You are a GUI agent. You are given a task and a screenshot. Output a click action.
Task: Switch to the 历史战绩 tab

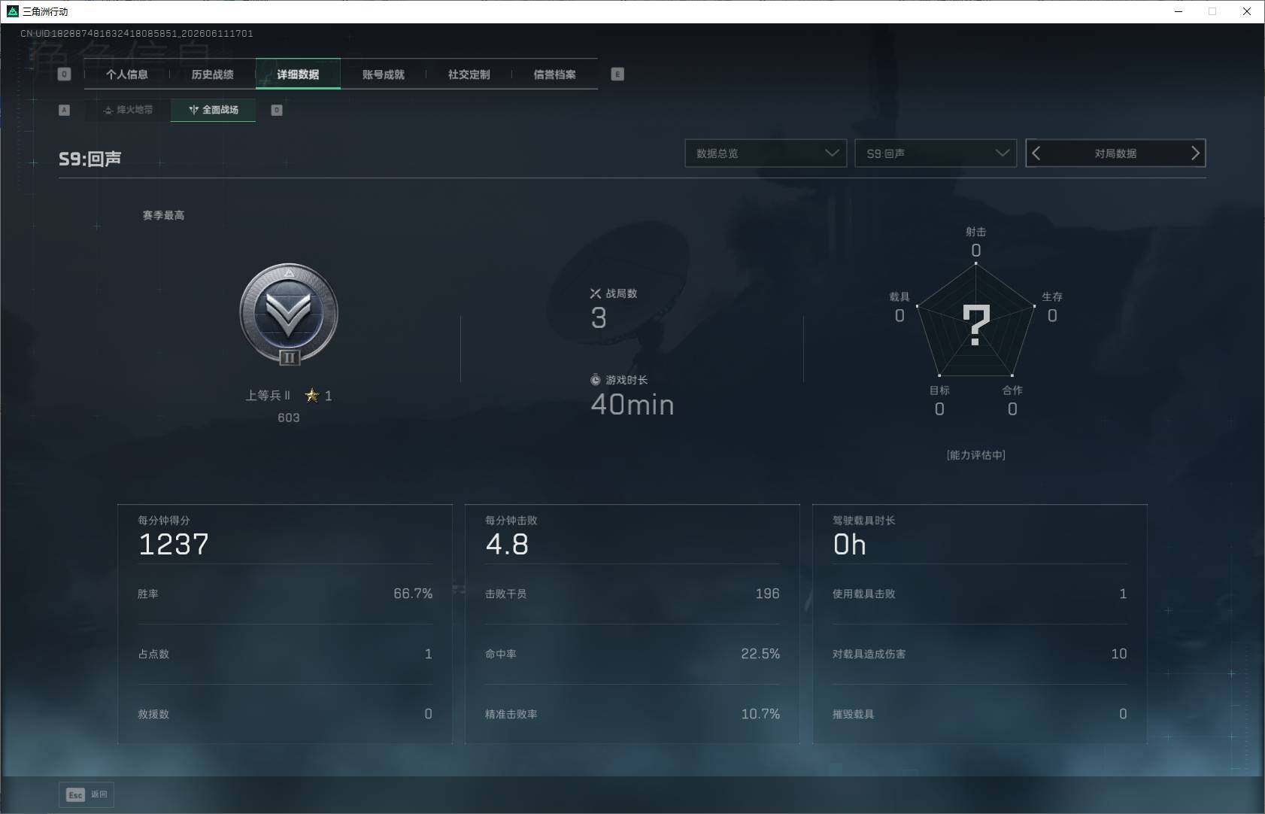coord(213,74)
